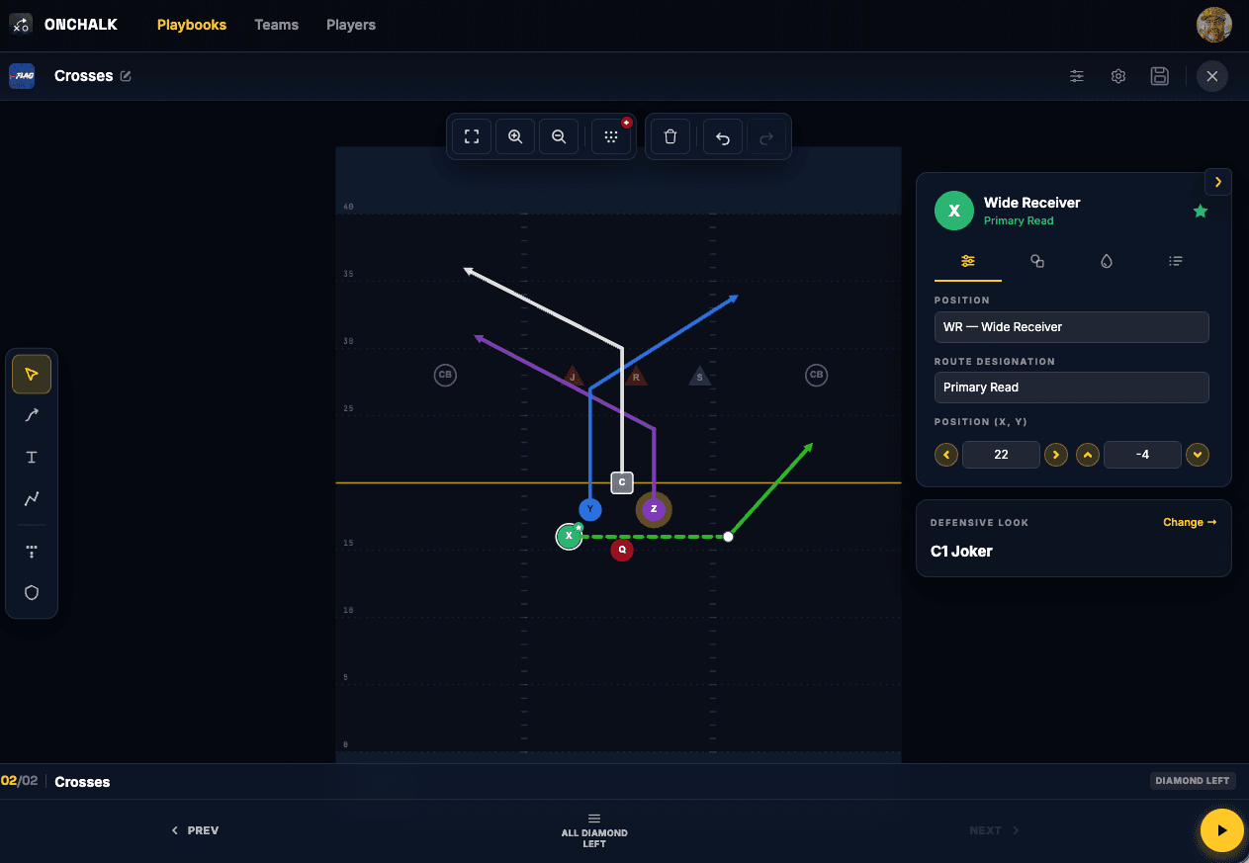The height and width of the screenshot is (863, 1249).
Task: Collapse the right properties panel
Action: point(1217,182)
